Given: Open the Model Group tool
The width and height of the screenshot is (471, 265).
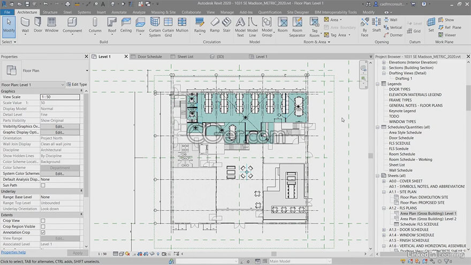Looking at the screenshot, I should (267, 27).
